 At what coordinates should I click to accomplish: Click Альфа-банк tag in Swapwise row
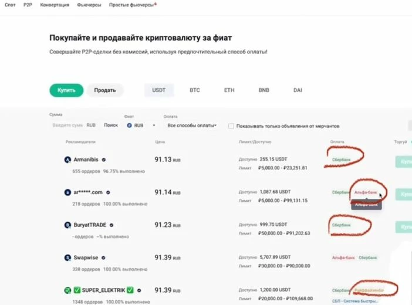[343, 257]
